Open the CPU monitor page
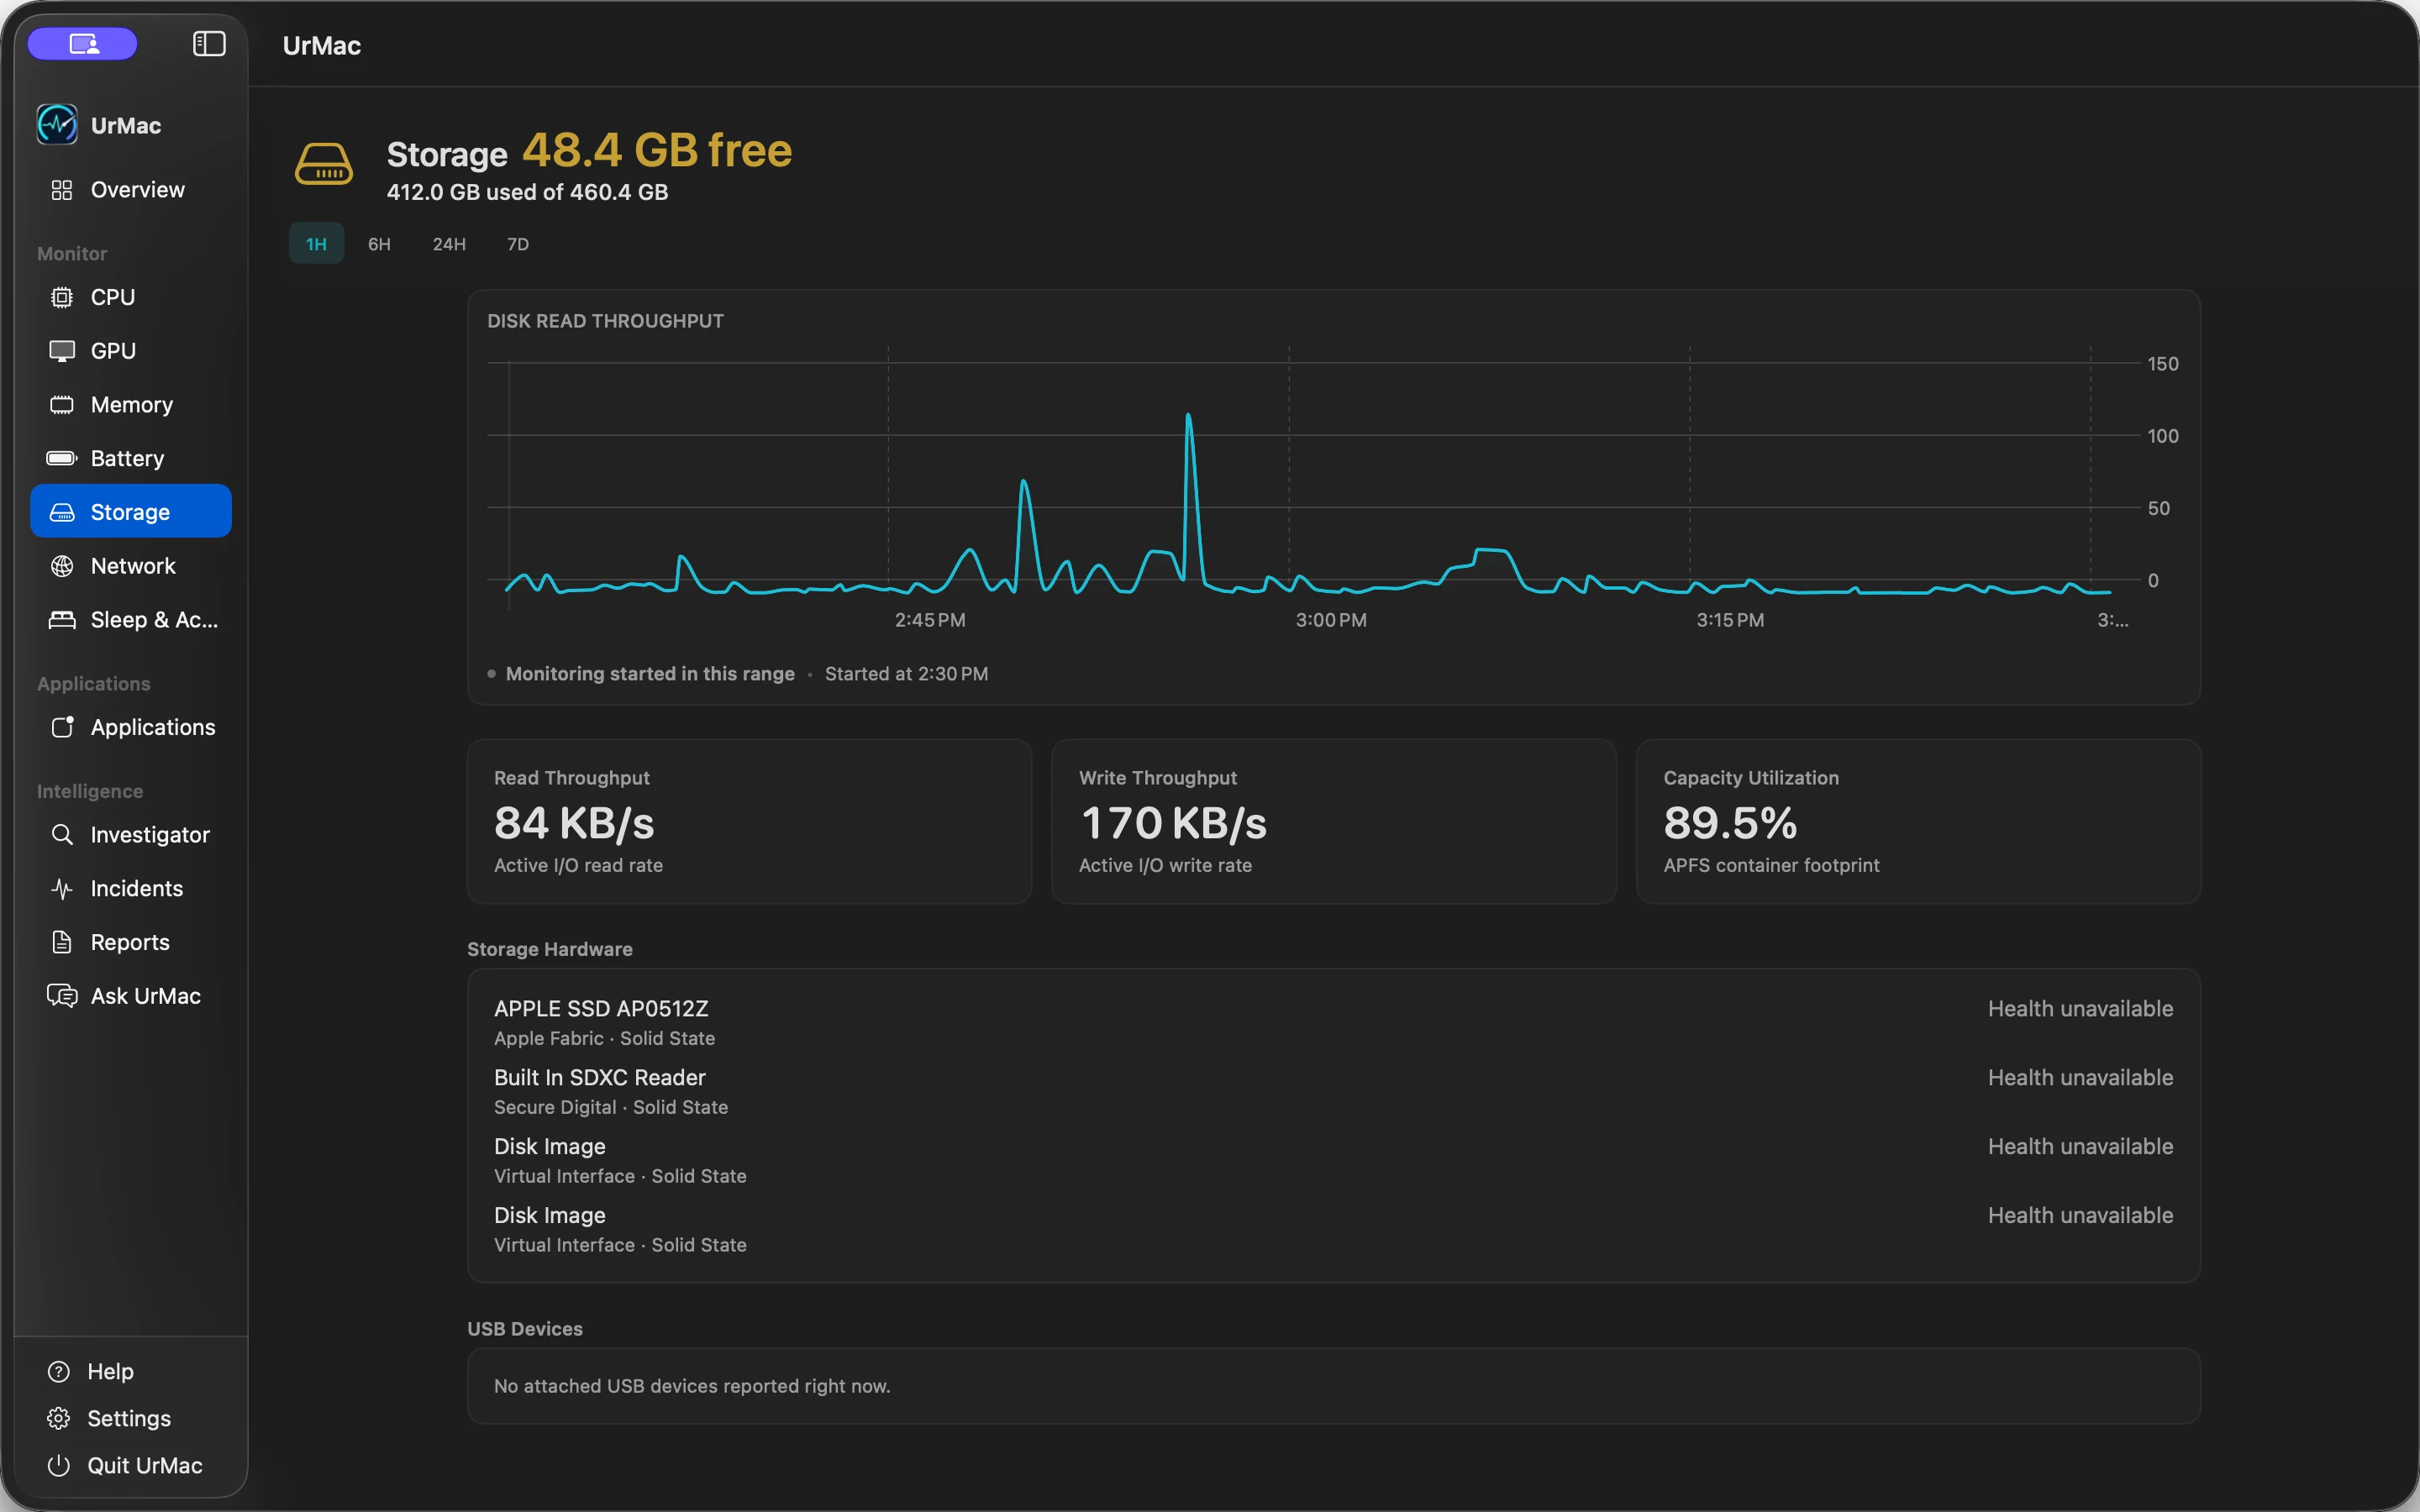Viewport: 2420px width, 1512px height. pos(131,297)
